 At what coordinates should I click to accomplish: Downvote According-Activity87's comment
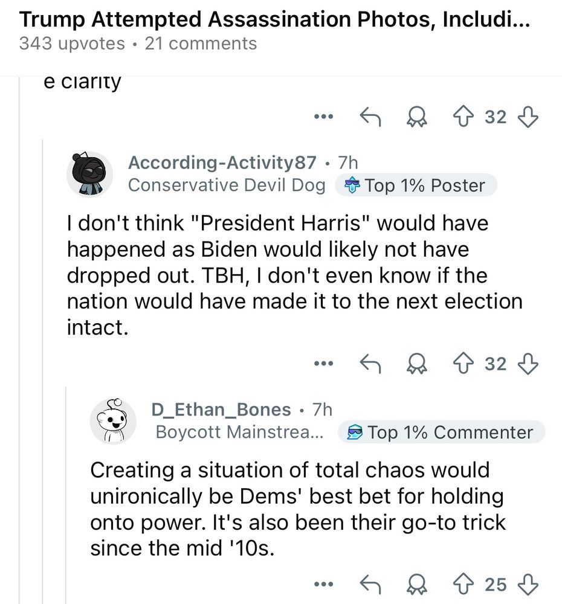pyautogui.click(x=528, y=364)
